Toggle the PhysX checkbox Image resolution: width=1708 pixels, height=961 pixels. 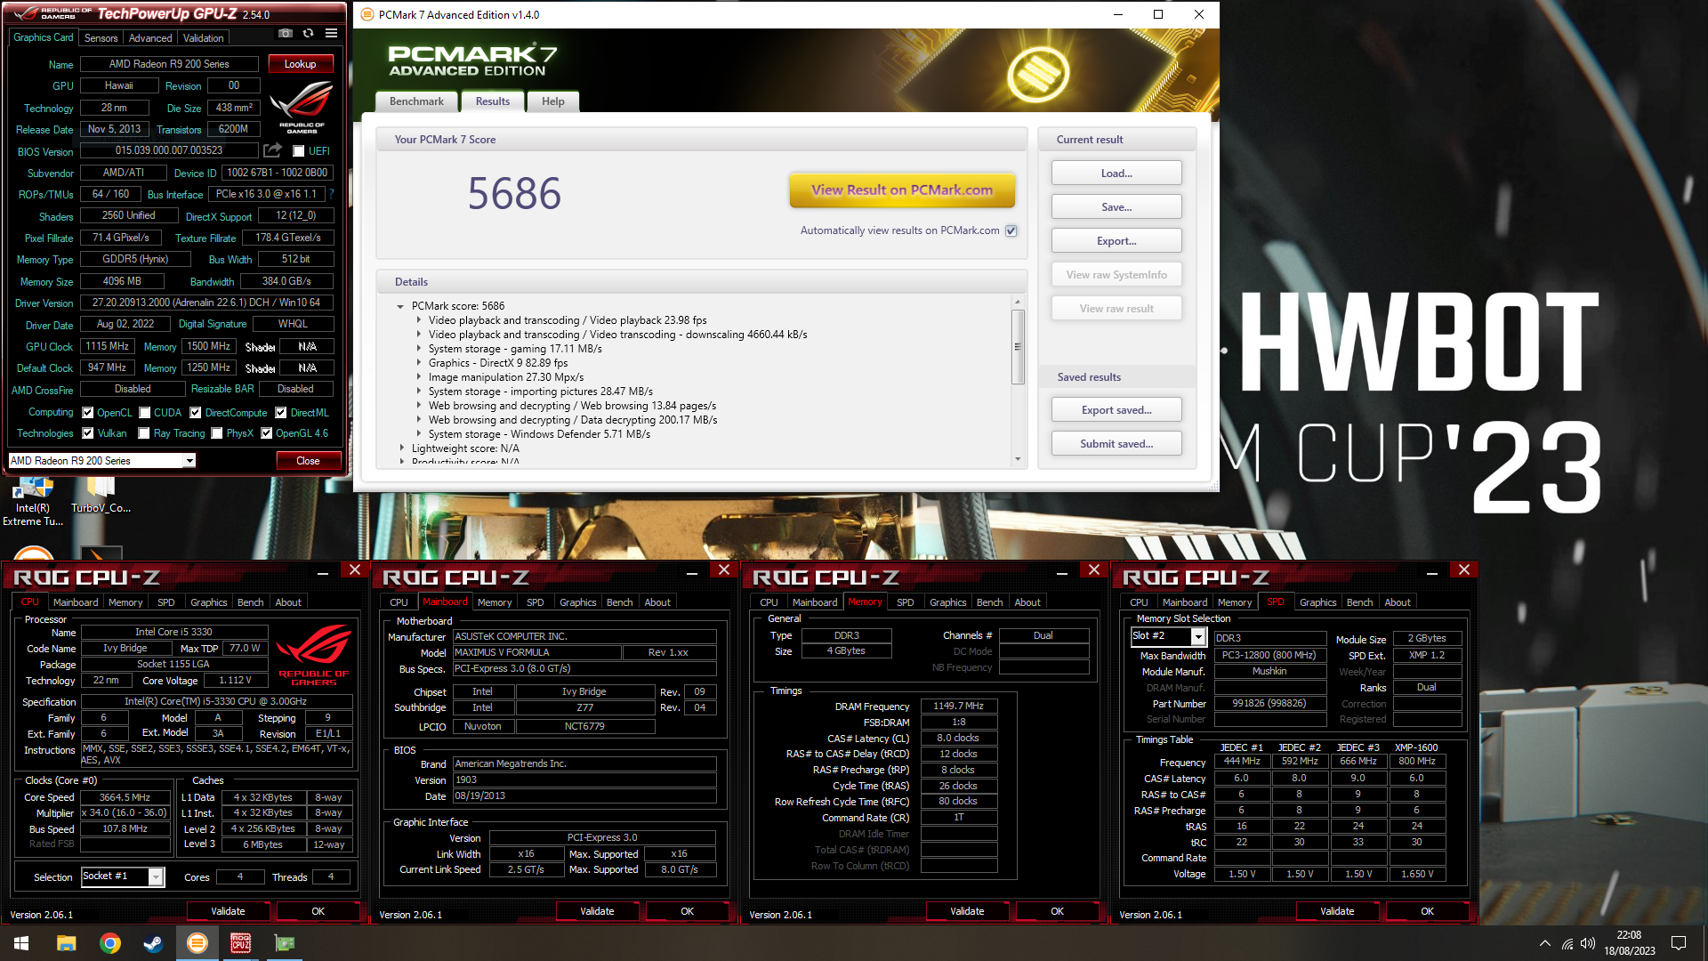217,433
